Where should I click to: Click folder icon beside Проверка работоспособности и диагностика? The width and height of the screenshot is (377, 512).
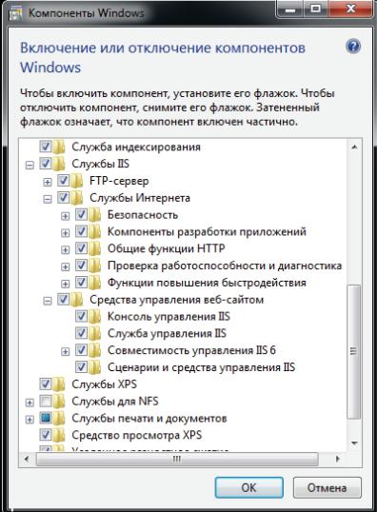tap(95, 266)
